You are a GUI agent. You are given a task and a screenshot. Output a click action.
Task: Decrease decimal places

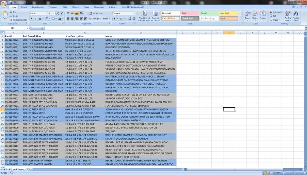click(x=134, y=19)
